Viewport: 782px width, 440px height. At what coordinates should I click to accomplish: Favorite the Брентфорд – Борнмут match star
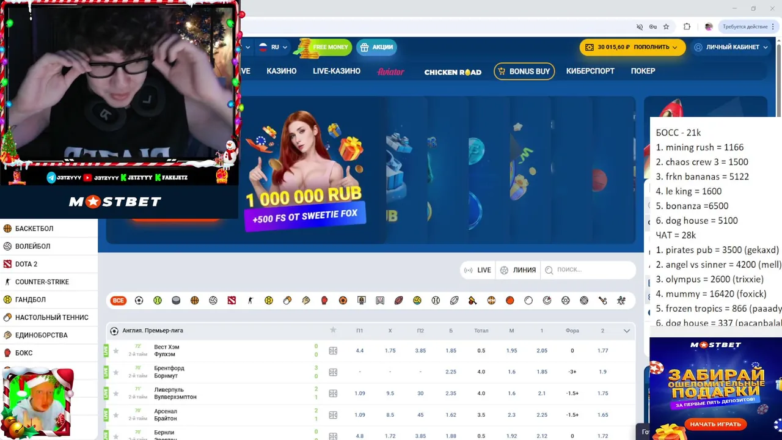point(115,372)
